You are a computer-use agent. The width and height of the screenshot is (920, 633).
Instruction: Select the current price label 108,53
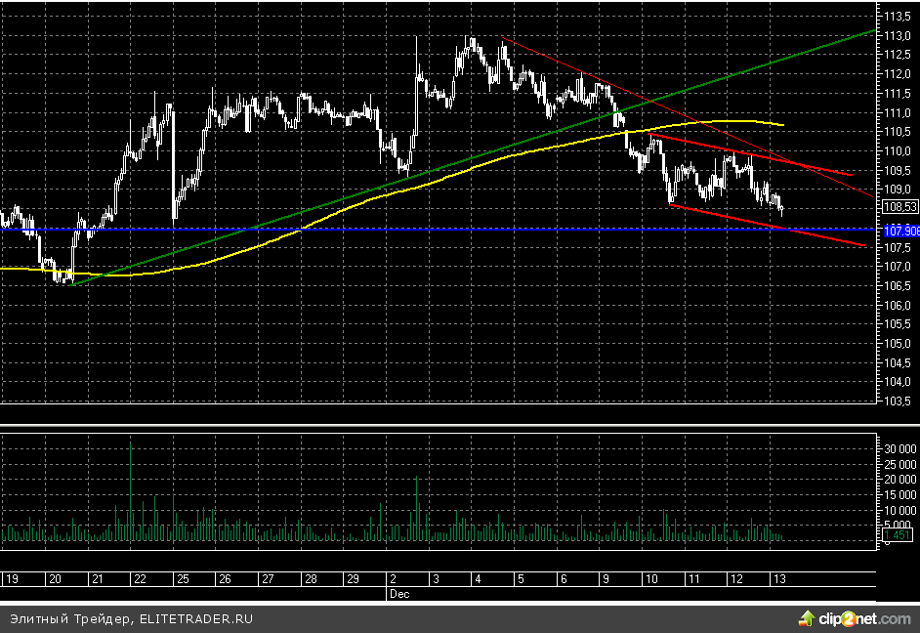tap(899, 207)
